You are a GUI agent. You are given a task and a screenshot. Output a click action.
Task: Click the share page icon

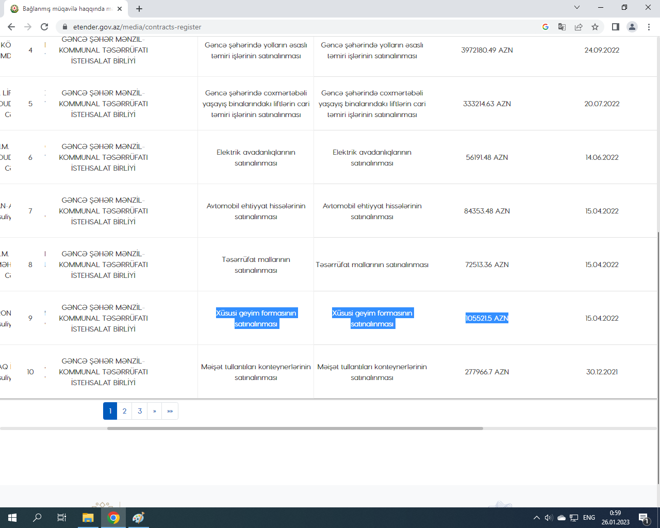[579, 27]
